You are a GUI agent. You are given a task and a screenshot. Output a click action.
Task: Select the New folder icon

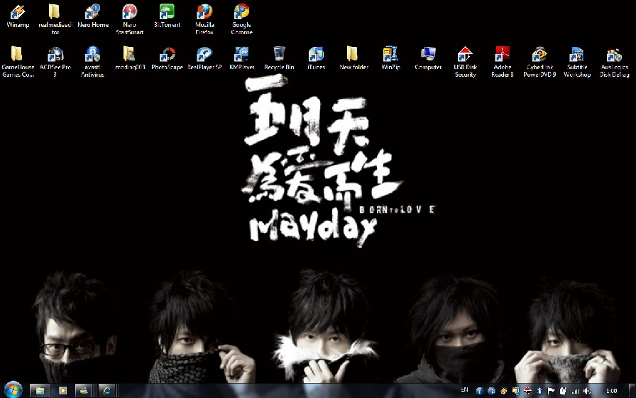pyautogui.click(x=353, y=58)
